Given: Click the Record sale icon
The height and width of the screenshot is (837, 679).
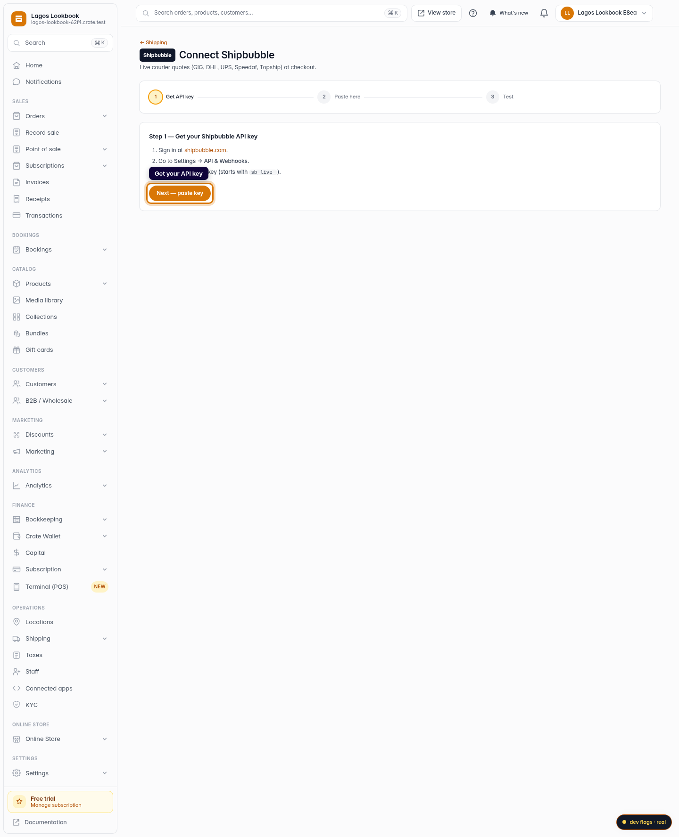Looking at the screenshot, I should pos(17,133).
